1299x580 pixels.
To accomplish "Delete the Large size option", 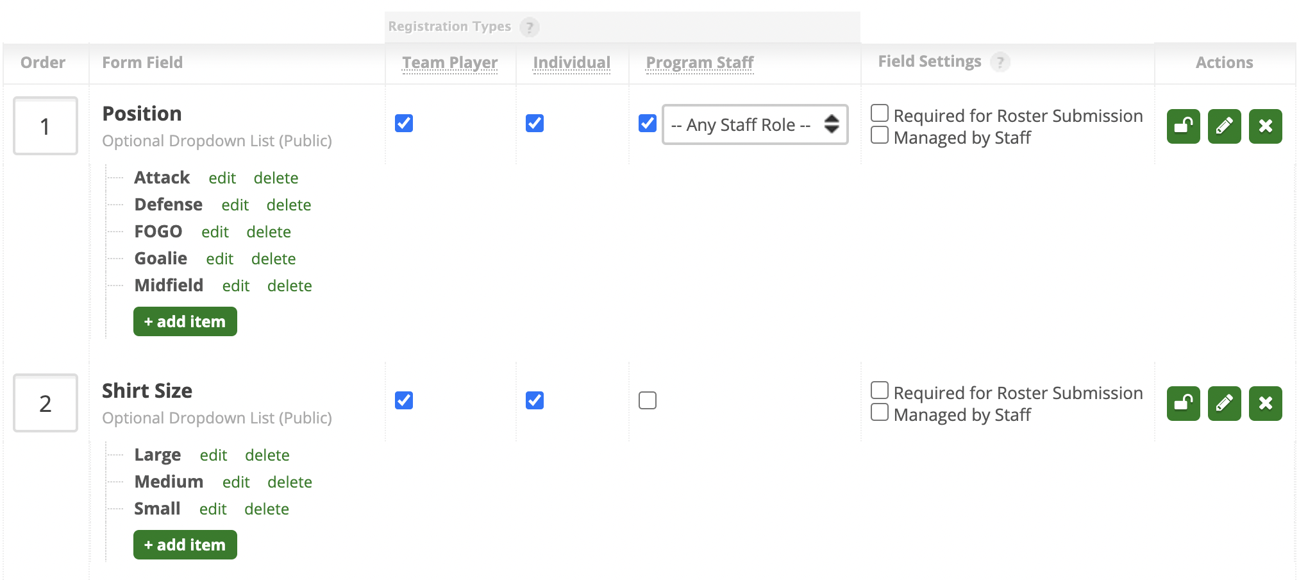I will pos(267,456).
